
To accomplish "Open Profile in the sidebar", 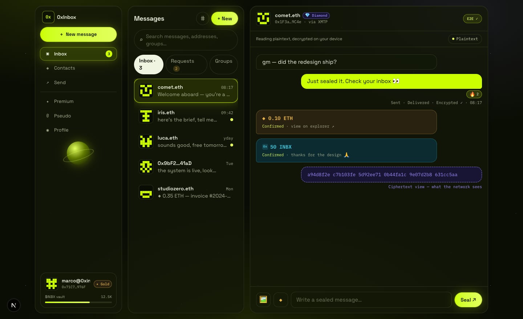I will (x=78, y=130).
